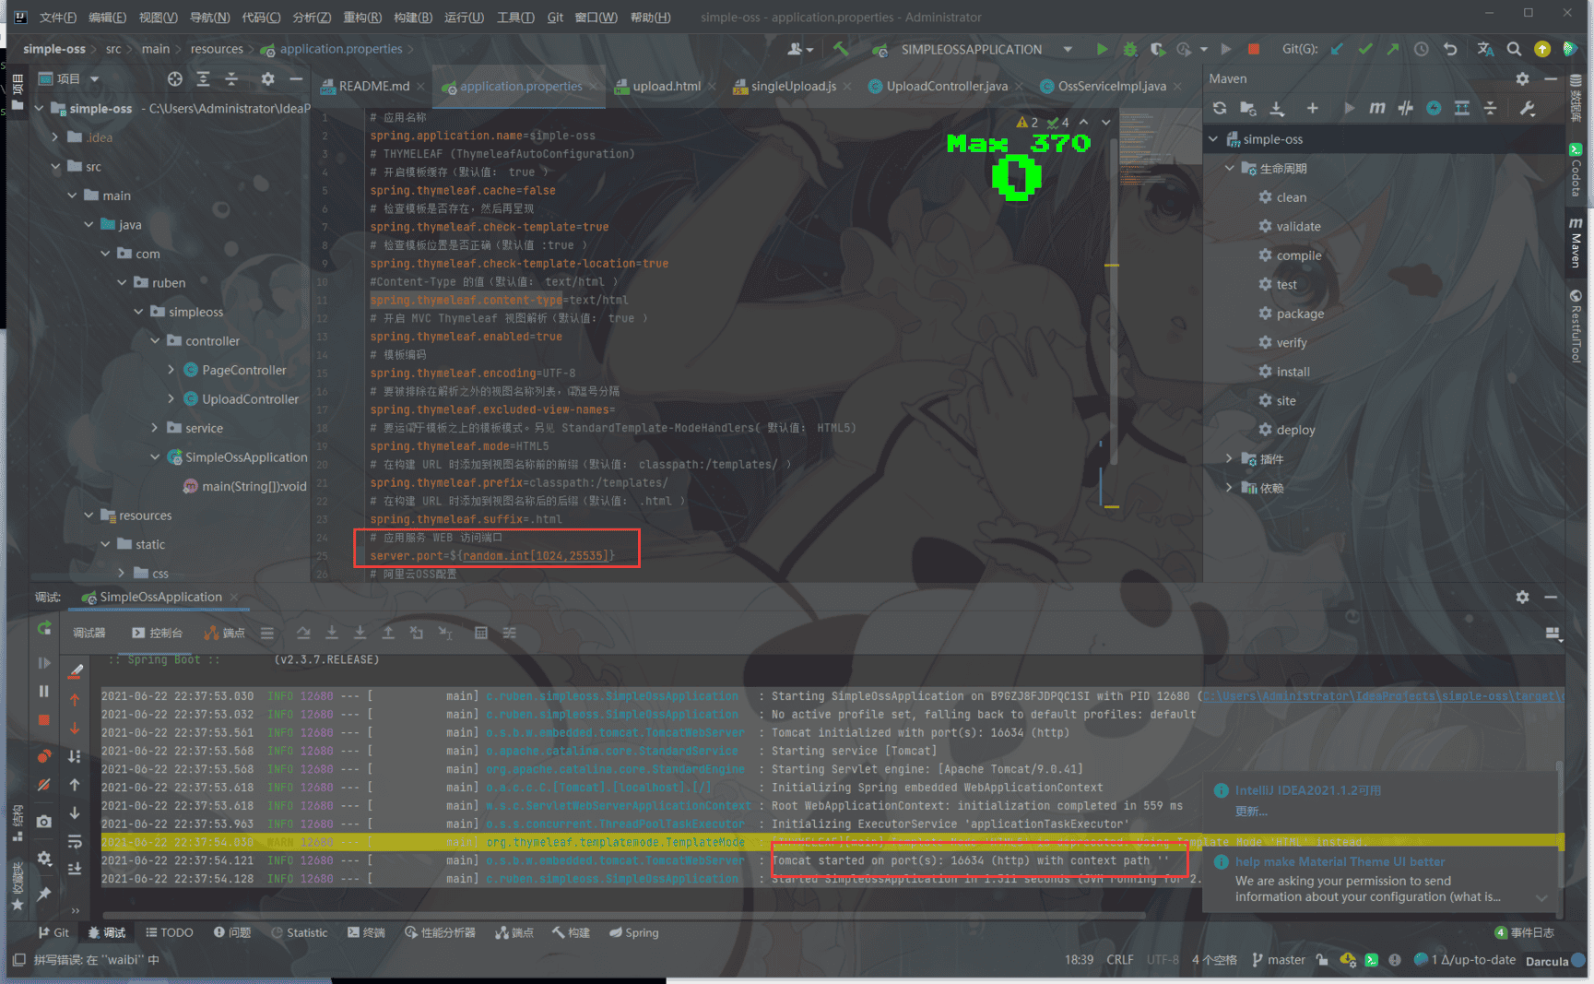
Task: Click the Execute Maven Goal icon
Action: 1376,108
